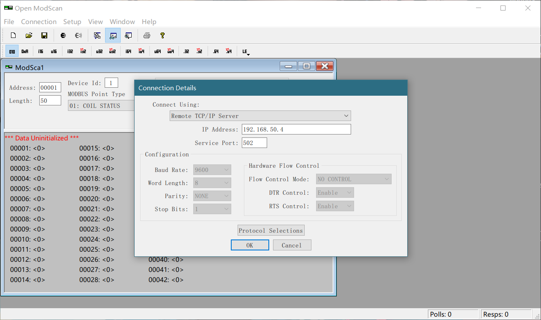Open the Parity NONE dropdown

click(x=212, y=196)
